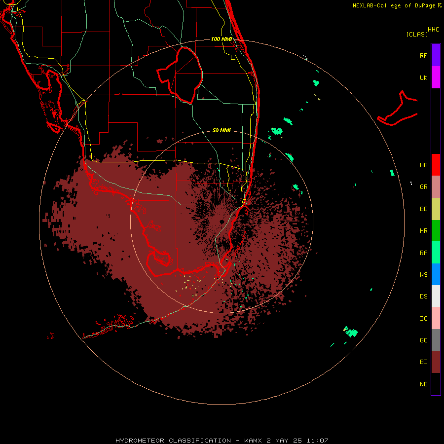
Task: Select the BD yellow legend swatch
Action: (x=436, y=209)
